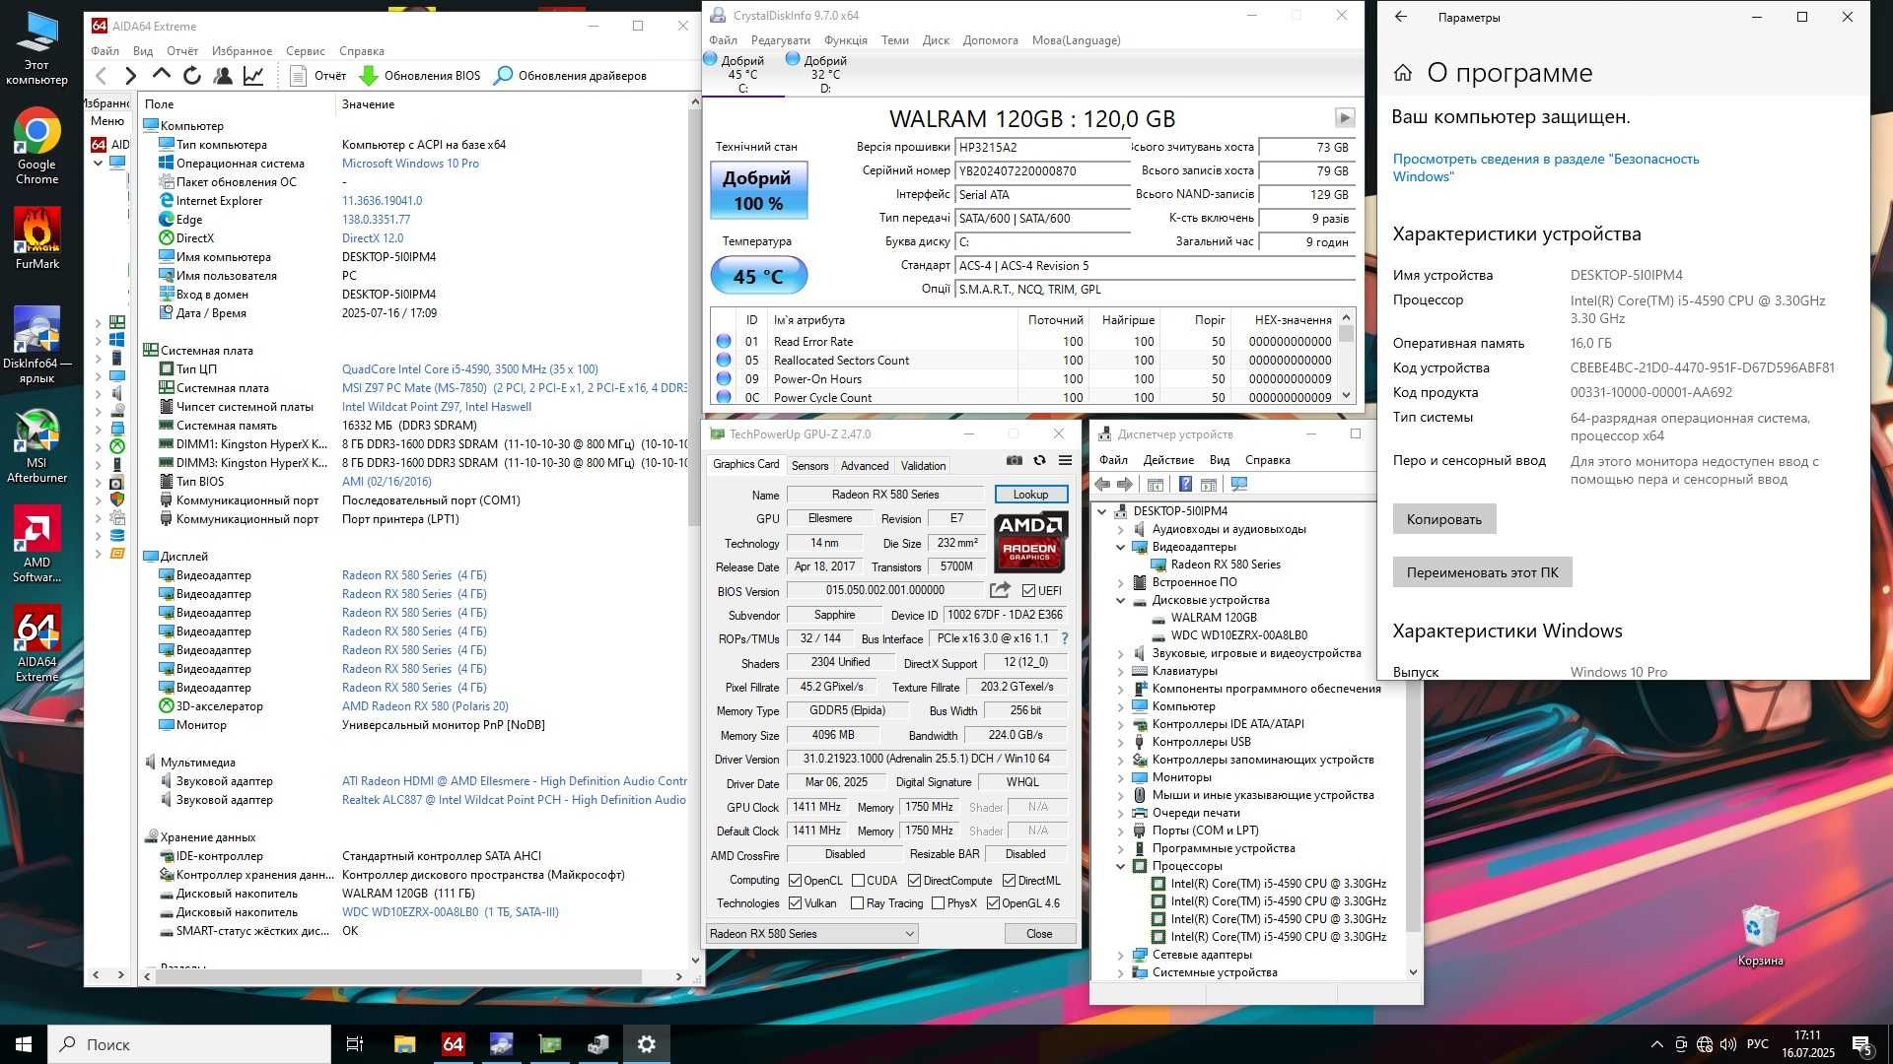The height and width of the screenshot is (1064, 1893).
Task: Switch to GPU-Z Sensors tab
Action: [809, 466]
